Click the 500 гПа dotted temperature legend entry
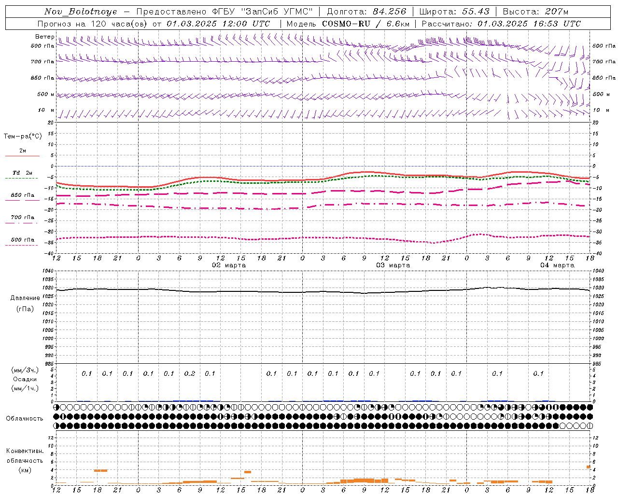Viewport: 618px width, 494px height. point(23,240)
